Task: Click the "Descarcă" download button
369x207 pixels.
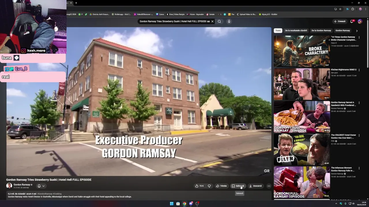Action: coord(255,186)
